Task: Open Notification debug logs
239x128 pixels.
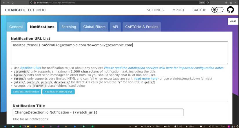Action: click(x=59, y=92)
